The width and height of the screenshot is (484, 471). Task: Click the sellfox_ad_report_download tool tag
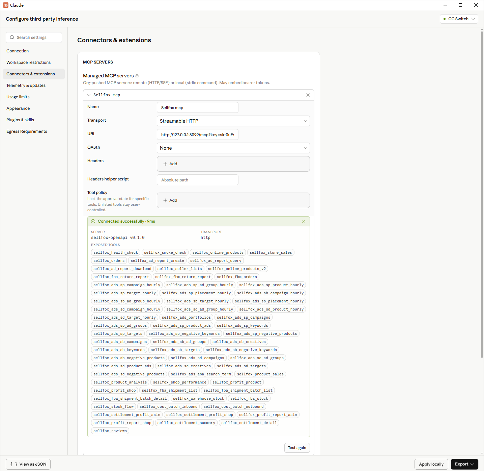tap(122, 269)
